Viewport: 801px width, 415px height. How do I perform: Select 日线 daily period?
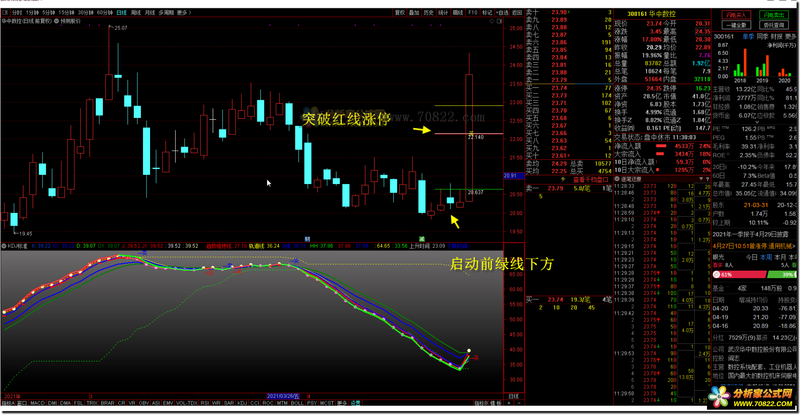point(122,13)
